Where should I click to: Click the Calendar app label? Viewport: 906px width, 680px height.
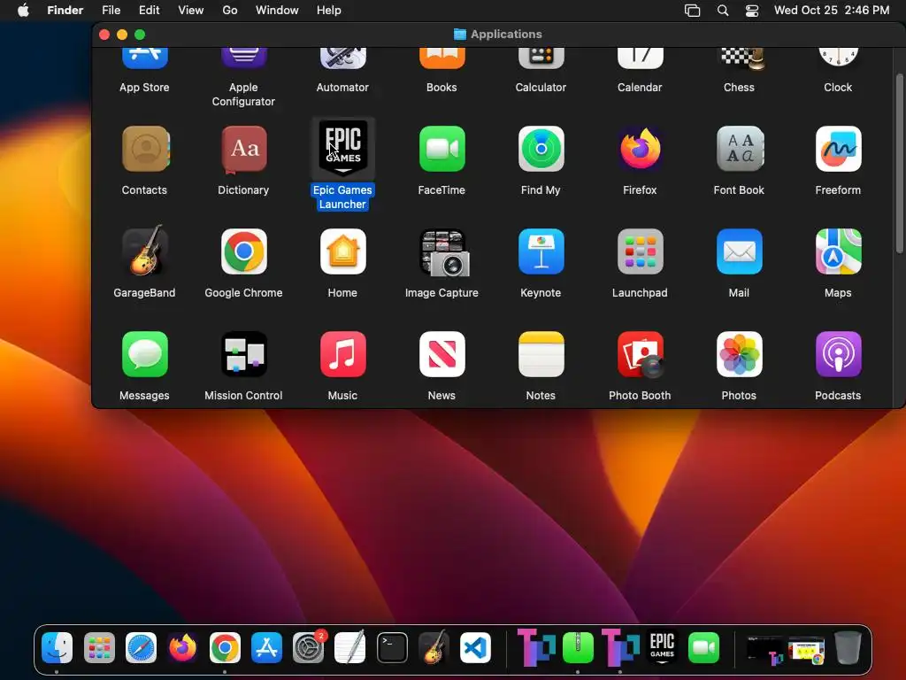point(640,88)
